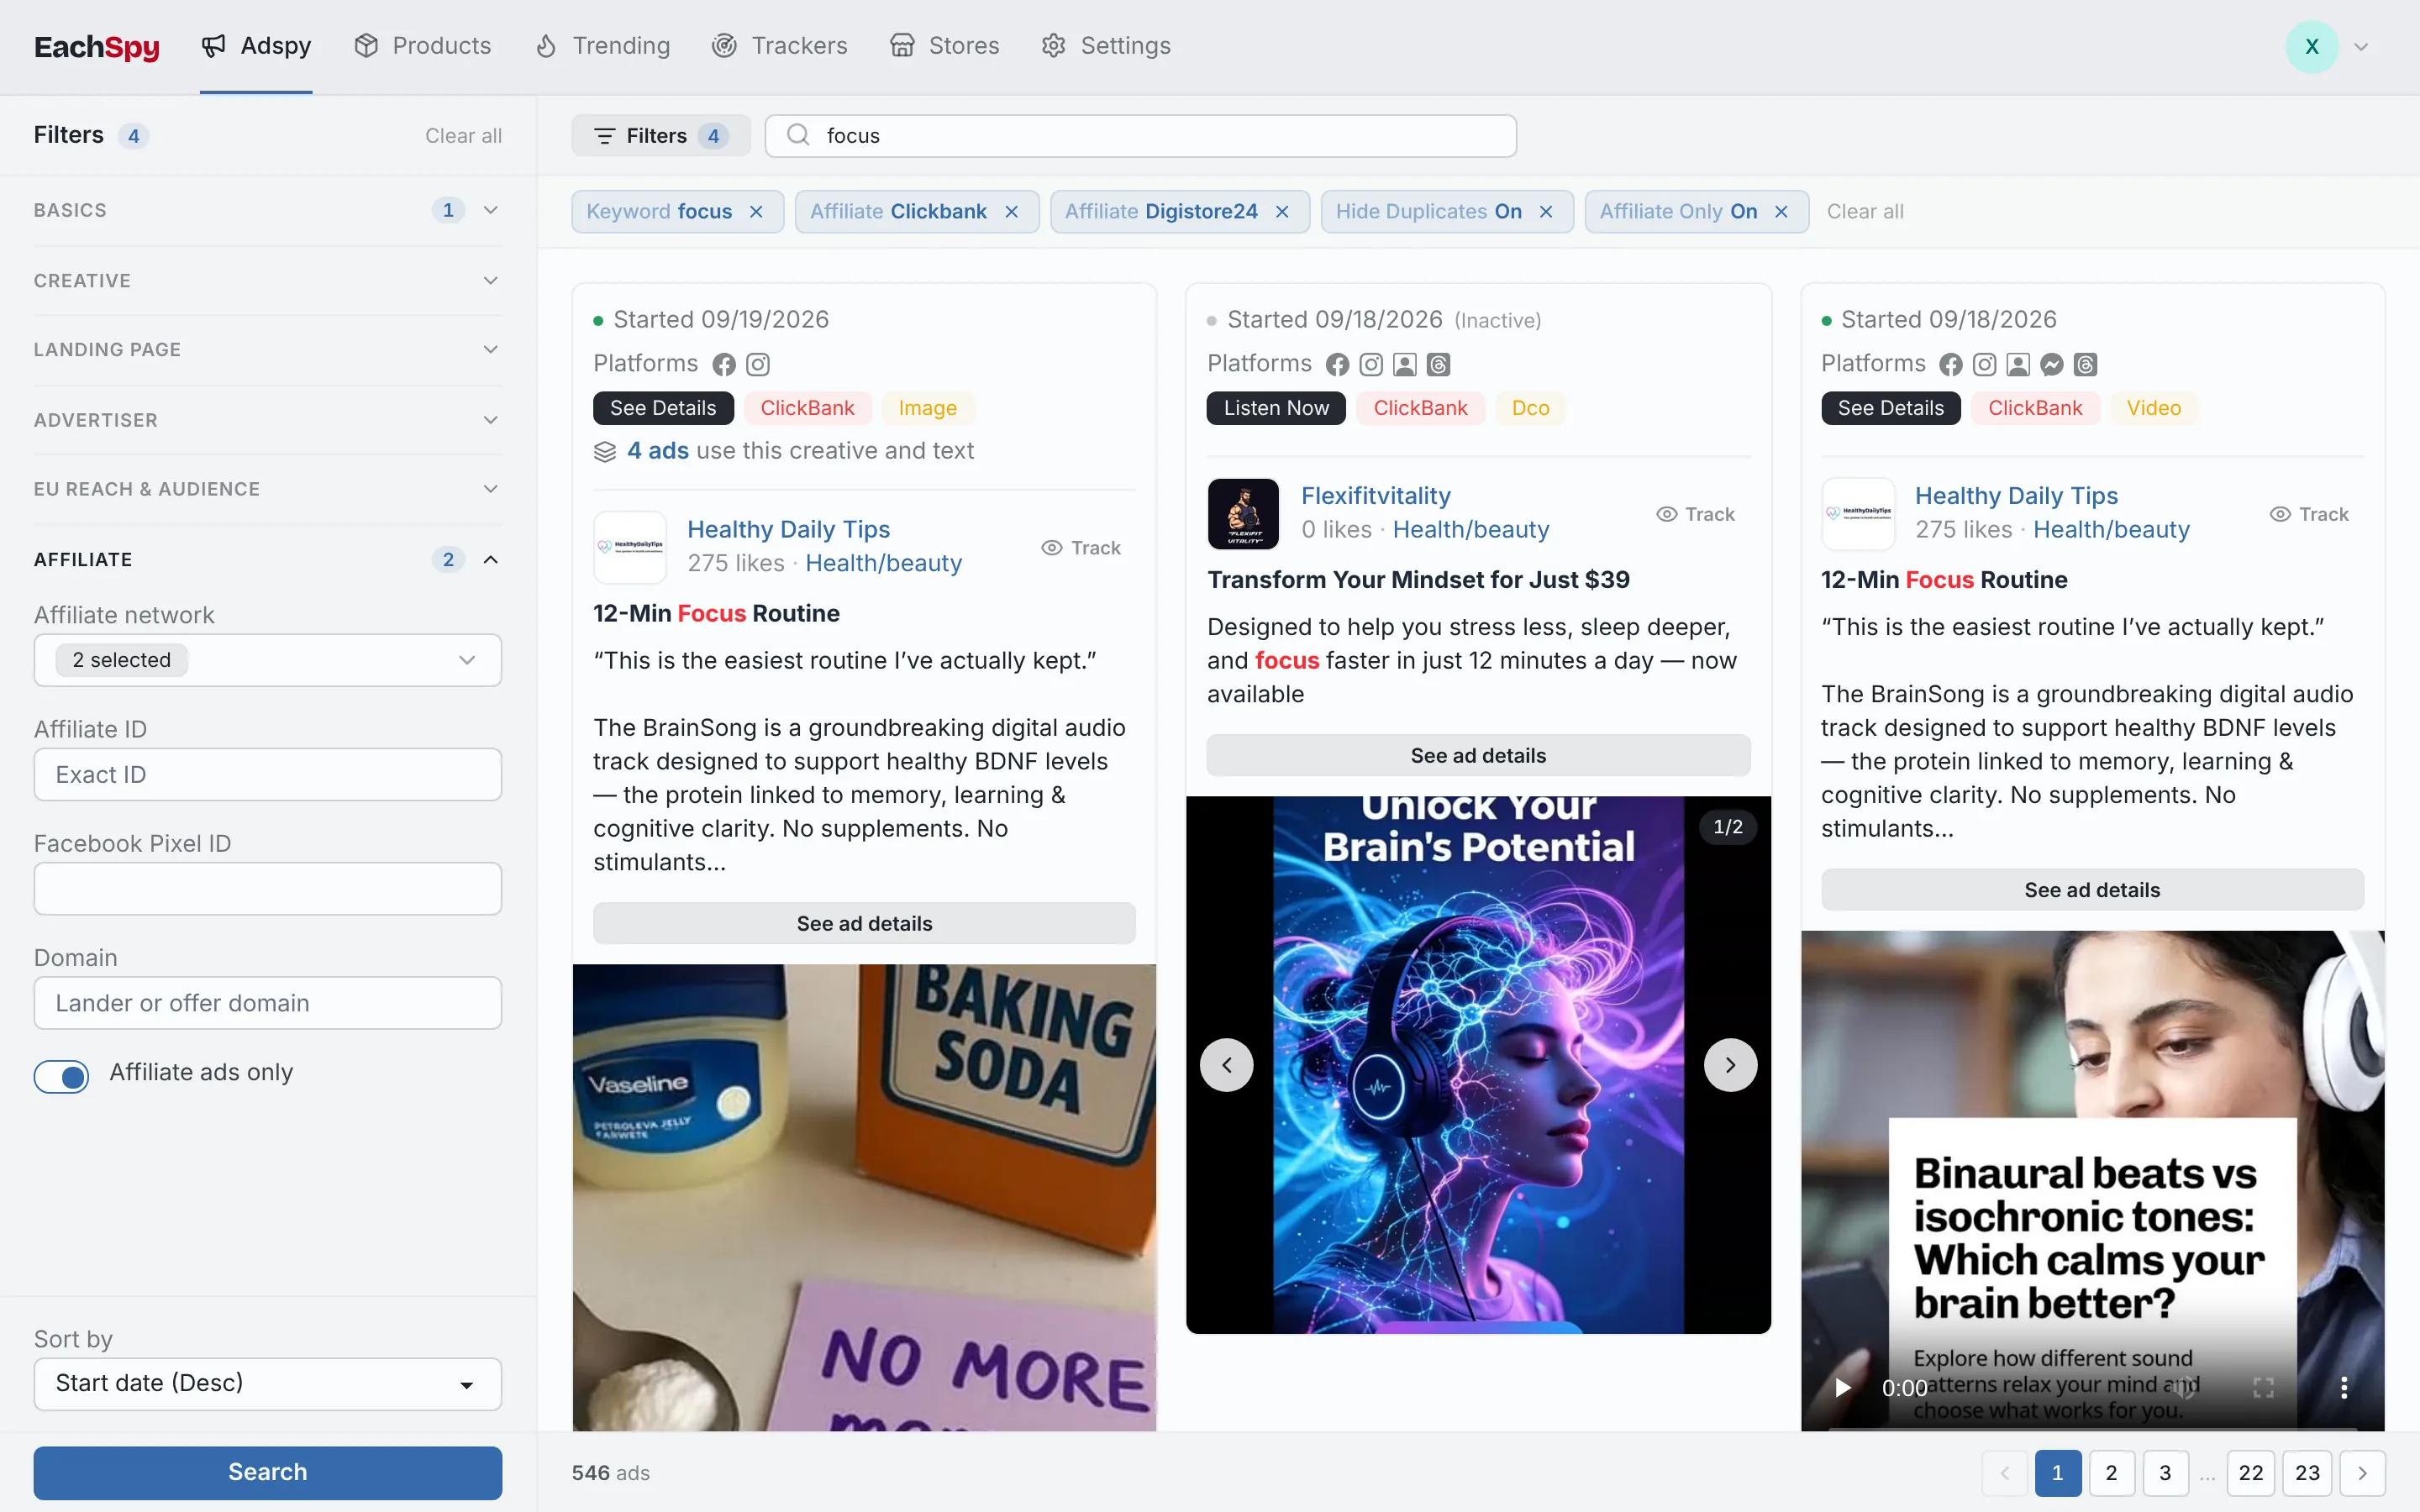Open the Baking Soda ad image
Image resolution: width=2420 pixels, height=1512 pixels.
pyautogui.click(x=864, y=1197)
